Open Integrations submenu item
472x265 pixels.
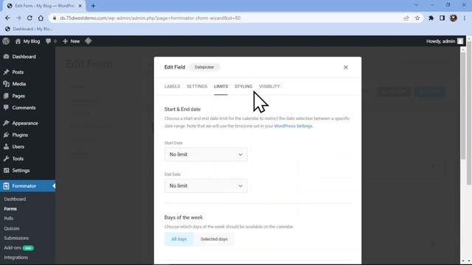point(16,258)
